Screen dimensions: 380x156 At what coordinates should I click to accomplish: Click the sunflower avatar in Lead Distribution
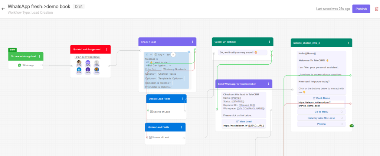pos(96,69)
